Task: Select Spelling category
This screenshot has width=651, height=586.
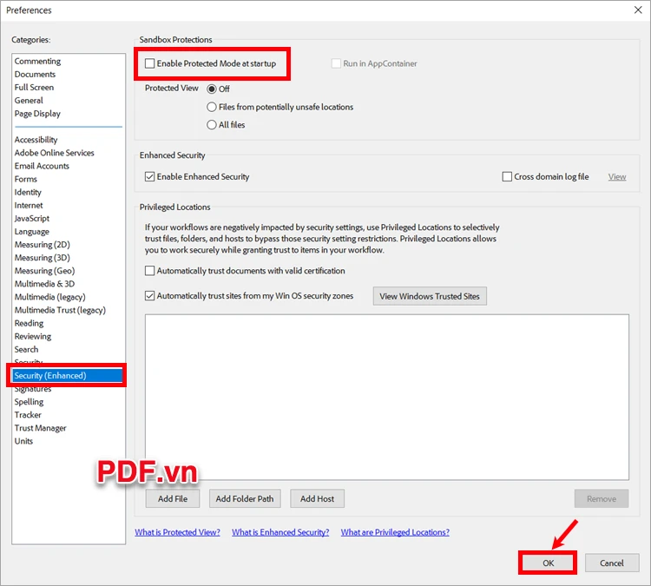Action: click(x=29, y=402)
